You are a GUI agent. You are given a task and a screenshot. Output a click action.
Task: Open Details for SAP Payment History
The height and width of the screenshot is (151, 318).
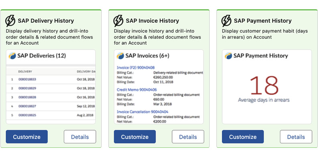pos(296,137)
